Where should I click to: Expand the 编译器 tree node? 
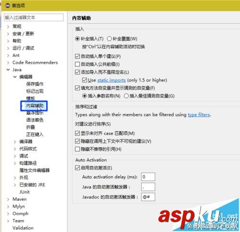pyautogui.click(x=15, y=142)
